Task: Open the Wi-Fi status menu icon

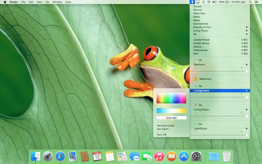Action: [209, 2]
